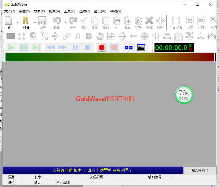Click the vertical sliders equalizer icon
This screenshot has width=219, height=187.
(156, 36)
